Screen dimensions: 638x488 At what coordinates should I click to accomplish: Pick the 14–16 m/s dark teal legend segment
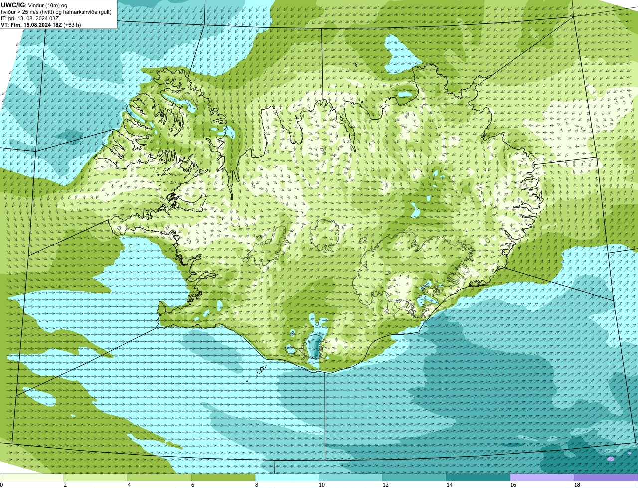tap(478, 478)
